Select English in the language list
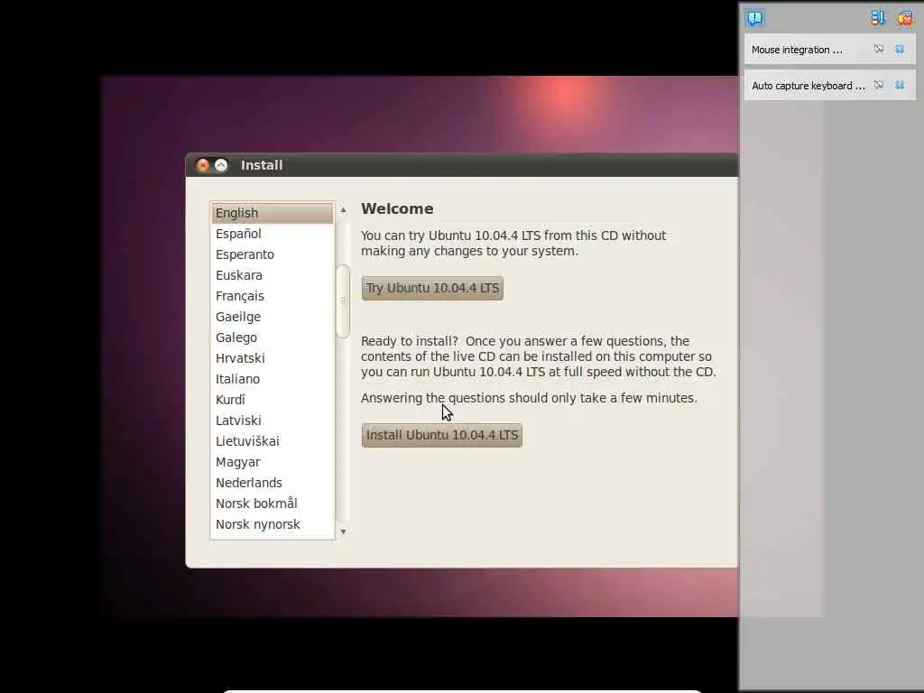 point(273,213)
